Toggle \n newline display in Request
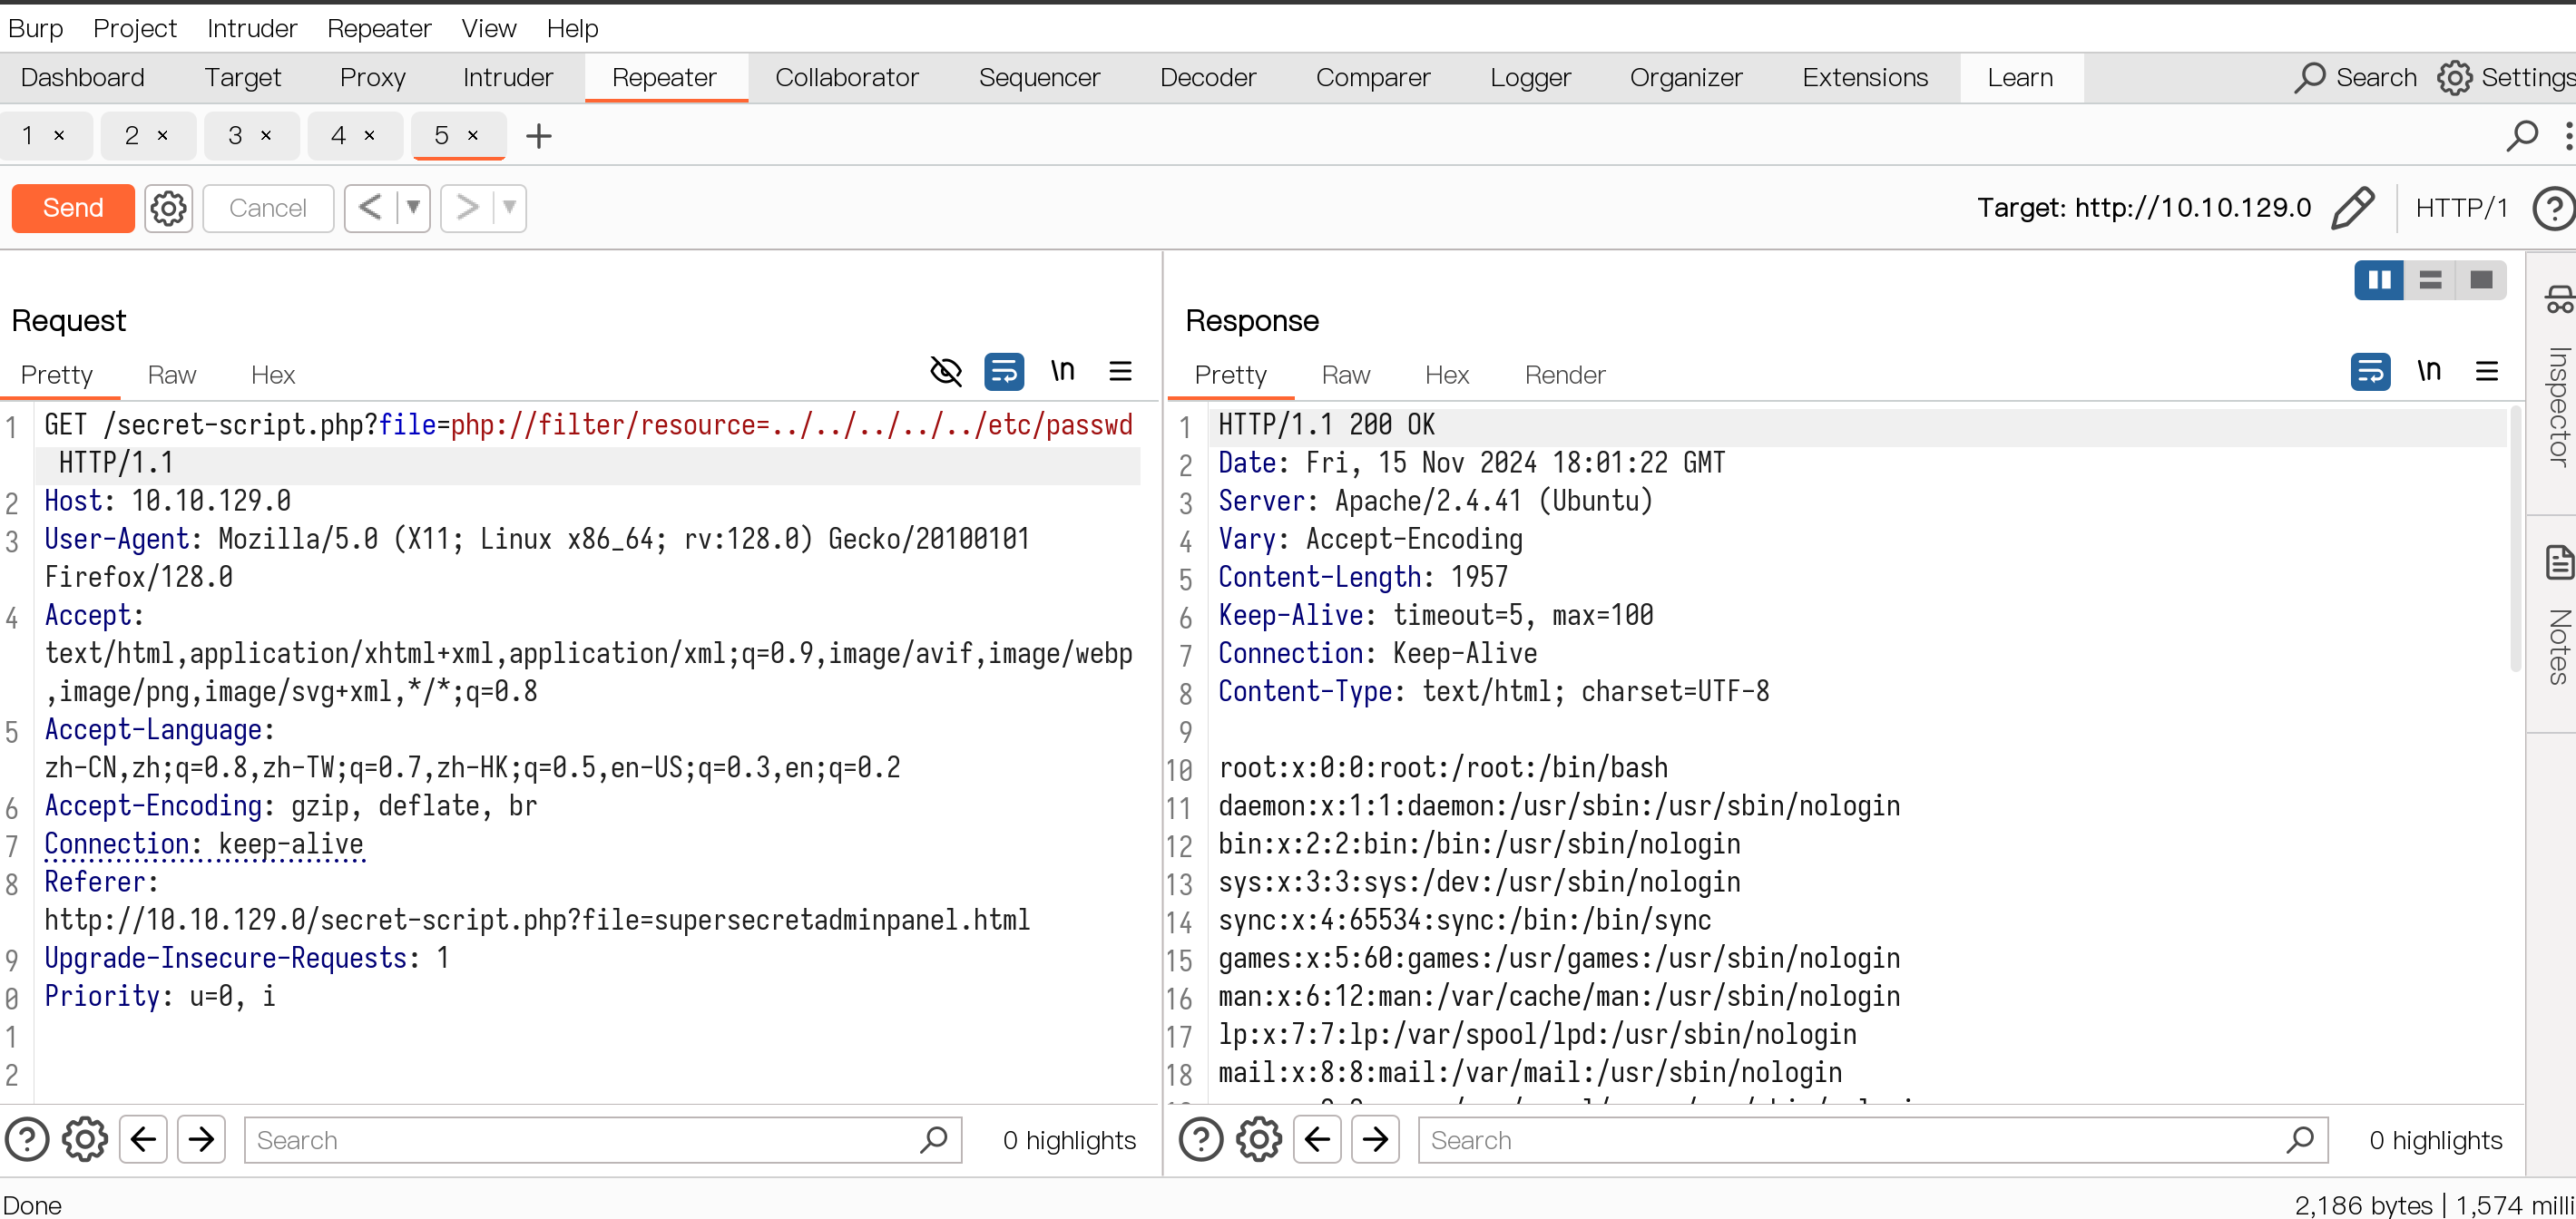 click(x=1062, y=371)
